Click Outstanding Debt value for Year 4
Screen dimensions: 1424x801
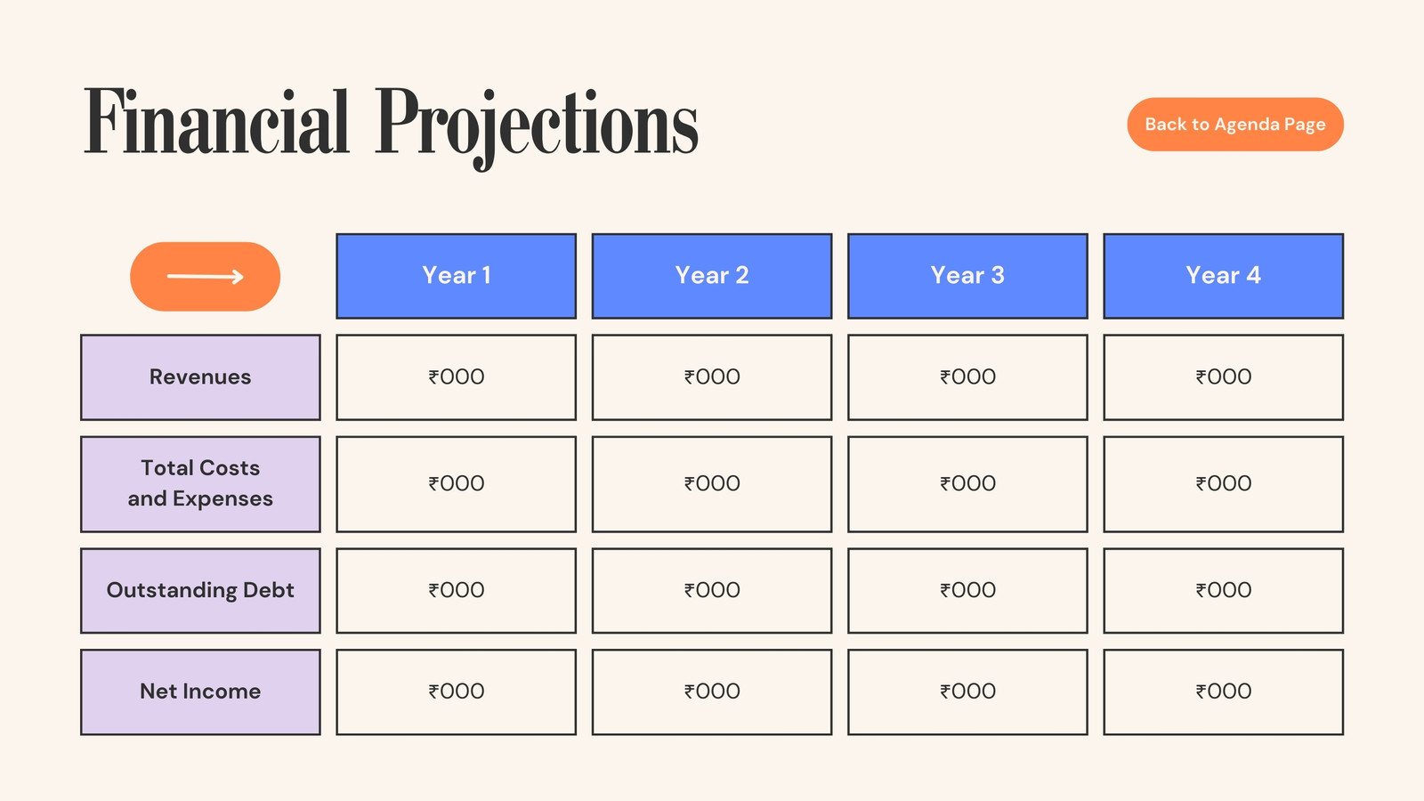click(1224, 591)
